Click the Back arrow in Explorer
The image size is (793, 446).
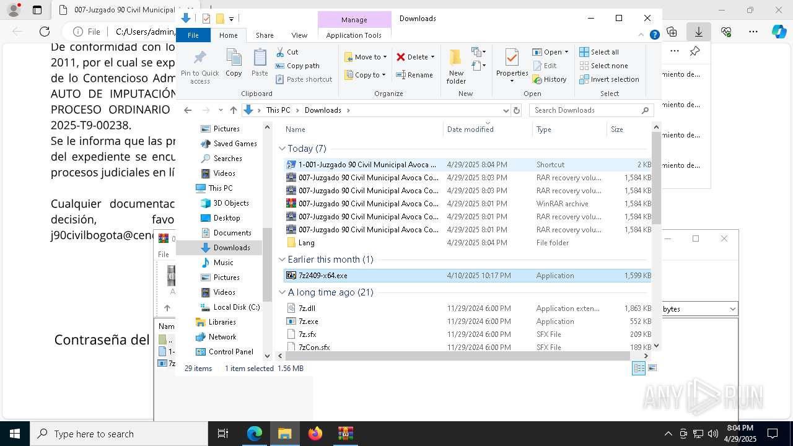188,110
